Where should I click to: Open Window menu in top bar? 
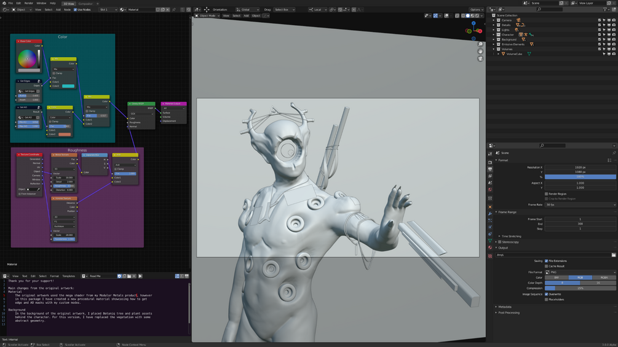[41, 3]
